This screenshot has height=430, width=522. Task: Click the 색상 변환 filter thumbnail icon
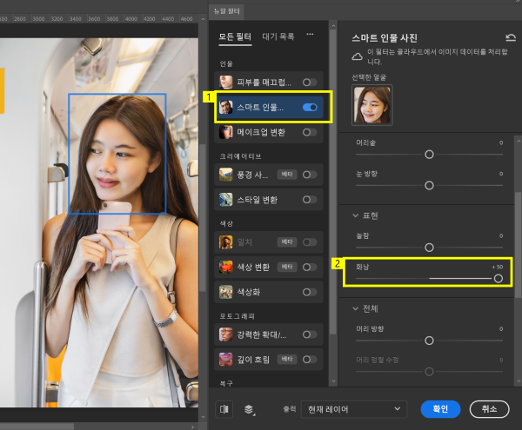click(x=225, y=268)
